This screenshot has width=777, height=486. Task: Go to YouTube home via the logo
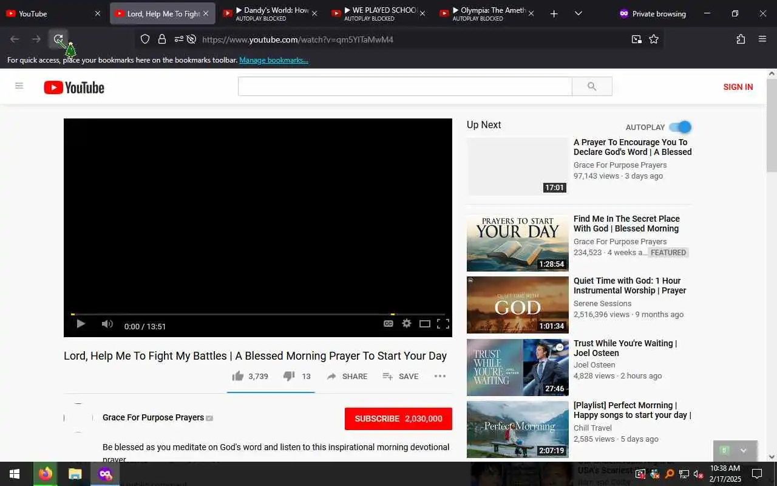coord(74,87)
